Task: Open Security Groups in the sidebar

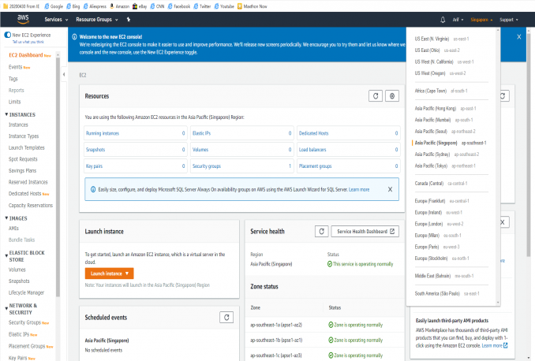Action: pos(26,322)
